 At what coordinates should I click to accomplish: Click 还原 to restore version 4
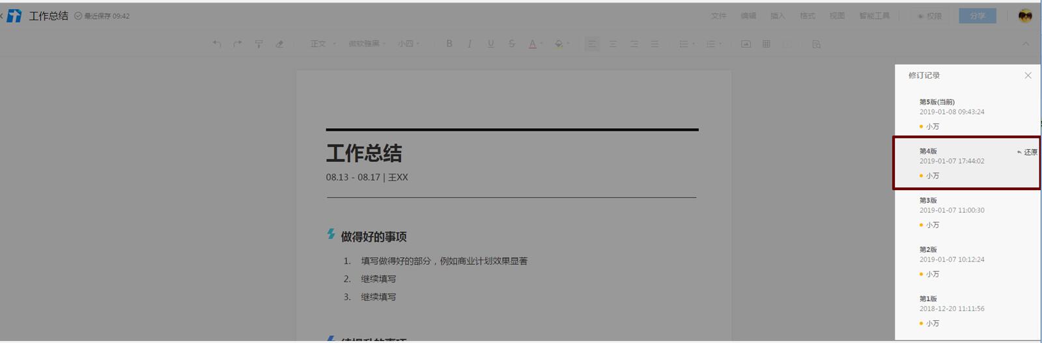point(1027,152)
